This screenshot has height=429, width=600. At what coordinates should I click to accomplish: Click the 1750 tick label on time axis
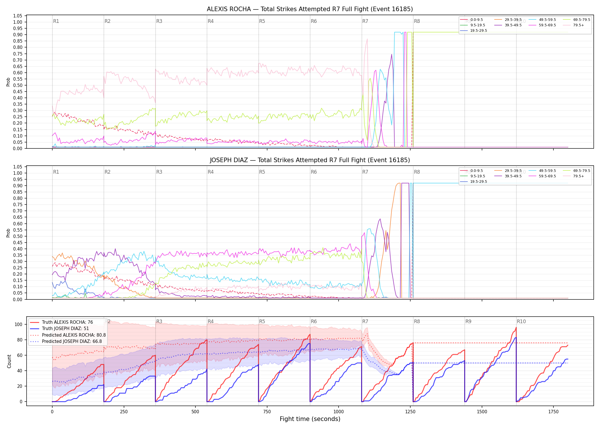click(x=553, y=412)
